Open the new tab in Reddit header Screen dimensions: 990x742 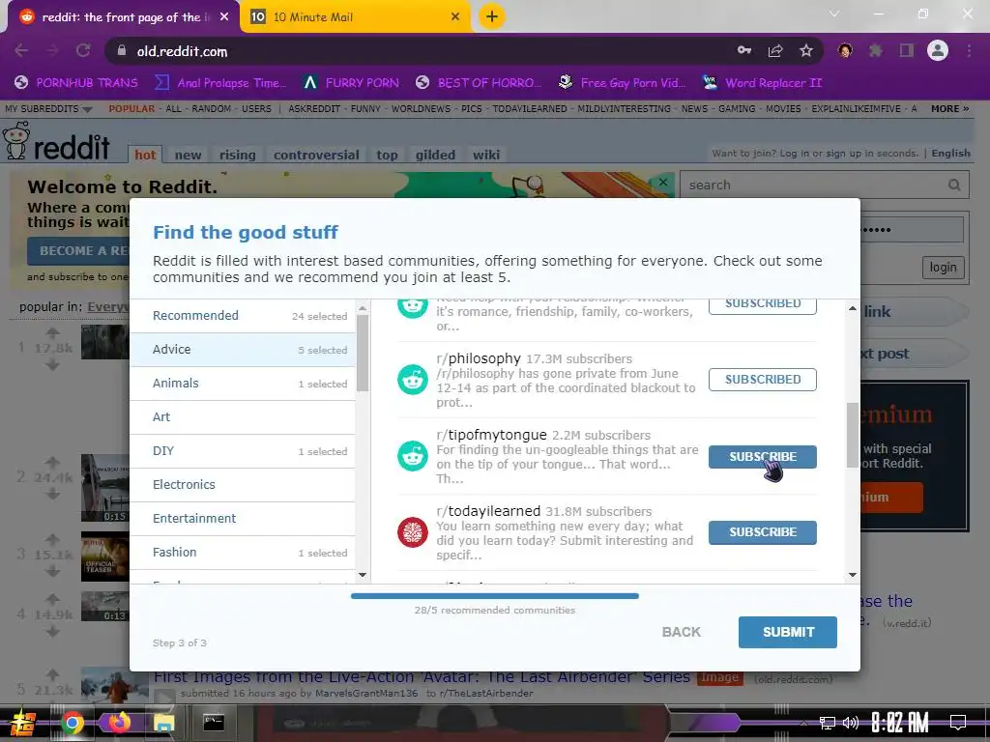[189, 155]
